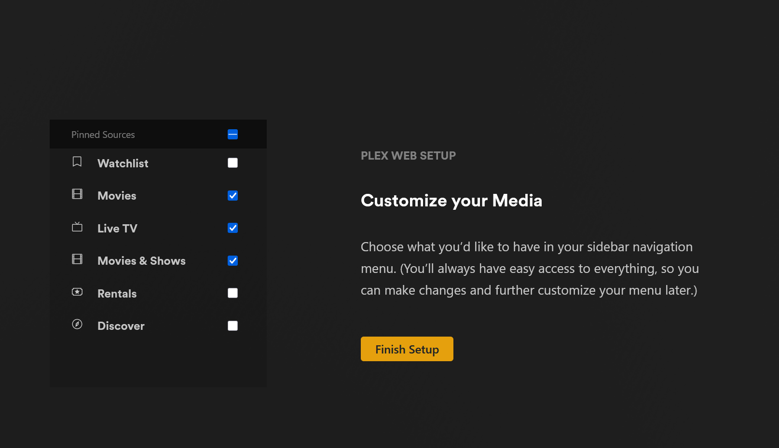Disable the Movies & Shows checkbox

tap(232, 261)
